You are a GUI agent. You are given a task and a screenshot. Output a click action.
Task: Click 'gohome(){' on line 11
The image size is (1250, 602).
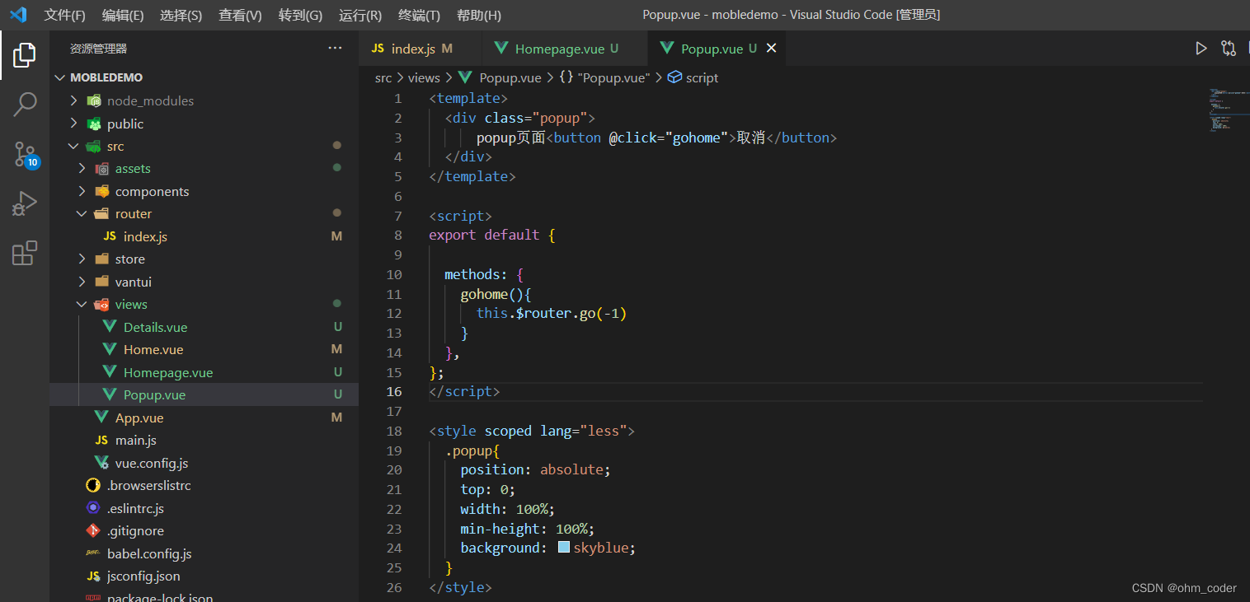496,294
